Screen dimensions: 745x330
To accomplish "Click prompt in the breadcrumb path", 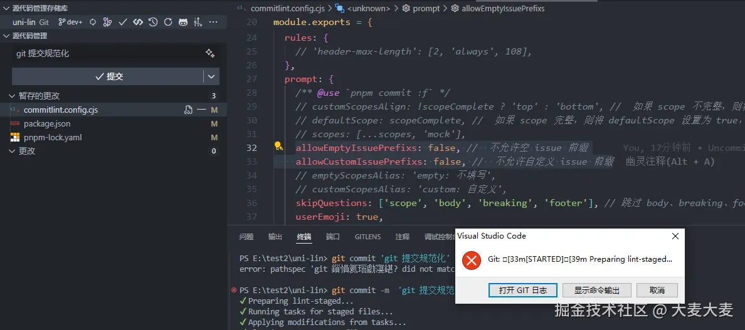I will coord(426,9).
